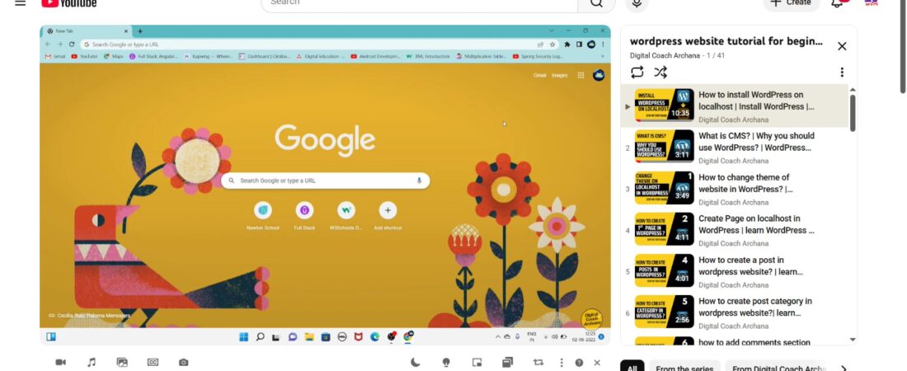Focus the YouTube search field

420,4
